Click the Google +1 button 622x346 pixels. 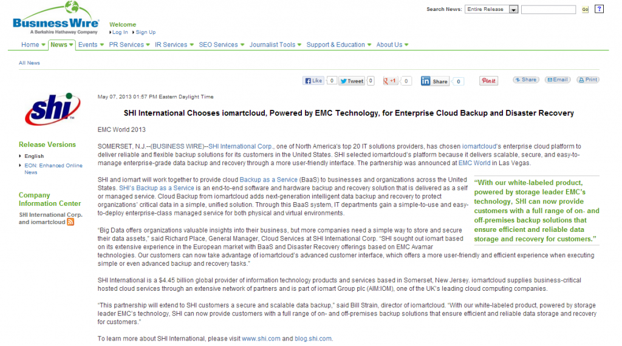pos(389,81)
